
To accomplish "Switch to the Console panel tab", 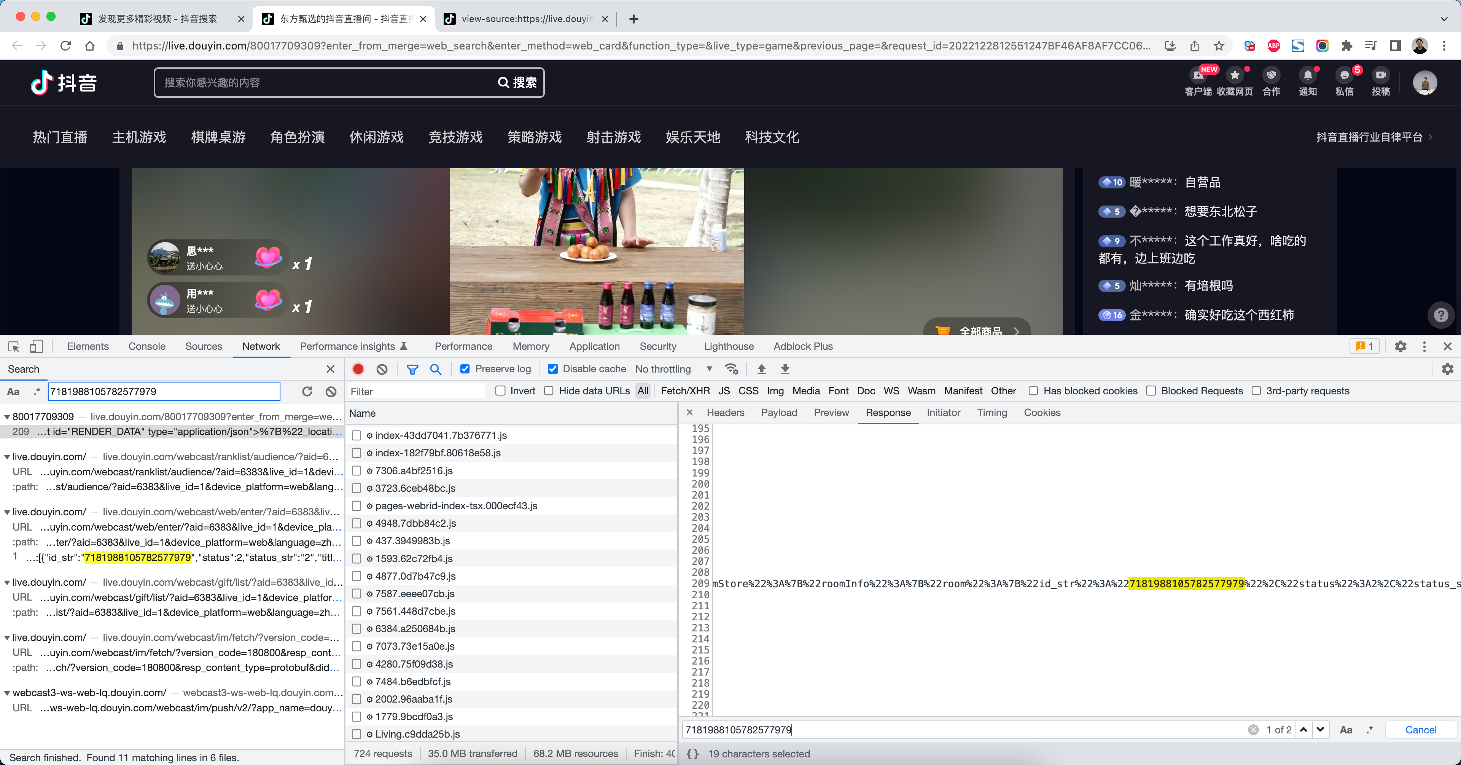I will coord(147,346).
